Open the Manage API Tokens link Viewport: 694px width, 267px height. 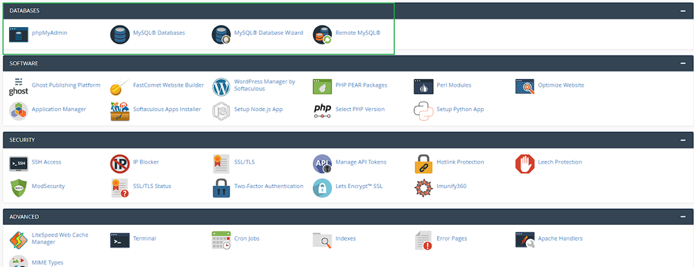361,162
